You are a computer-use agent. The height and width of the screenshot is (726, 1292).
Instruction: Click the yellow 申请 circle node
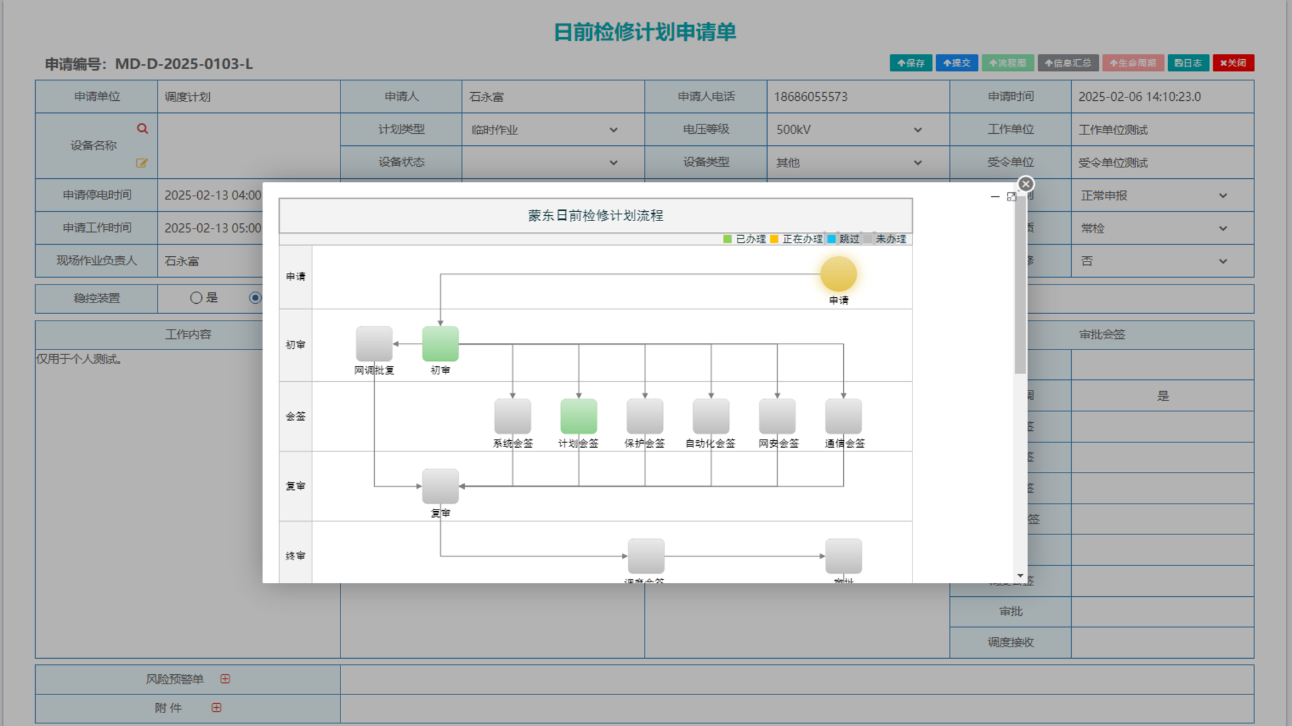838,274
